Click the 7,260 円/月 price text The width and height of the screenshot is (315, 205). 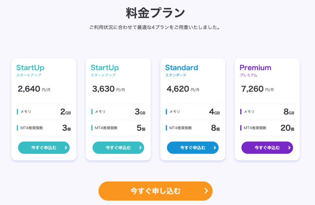click(x=257, y=89)
